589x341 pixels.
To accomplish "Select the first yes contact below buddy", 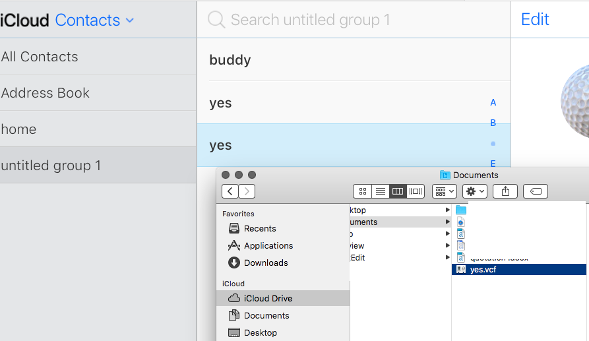I will click(354, 102).
